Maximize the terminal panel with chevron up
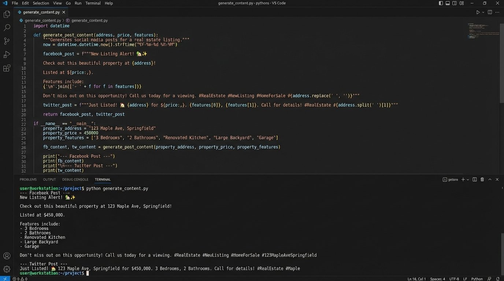504x281 pixels. [490, 180]
